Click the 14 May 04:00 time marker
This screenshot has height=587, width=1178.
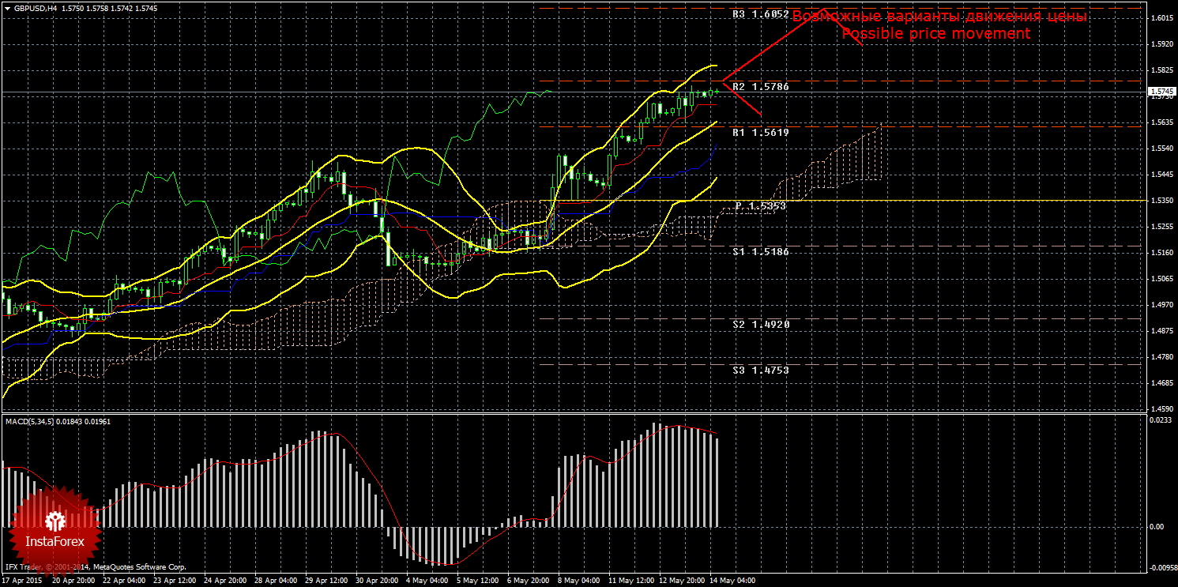(732, 580)
